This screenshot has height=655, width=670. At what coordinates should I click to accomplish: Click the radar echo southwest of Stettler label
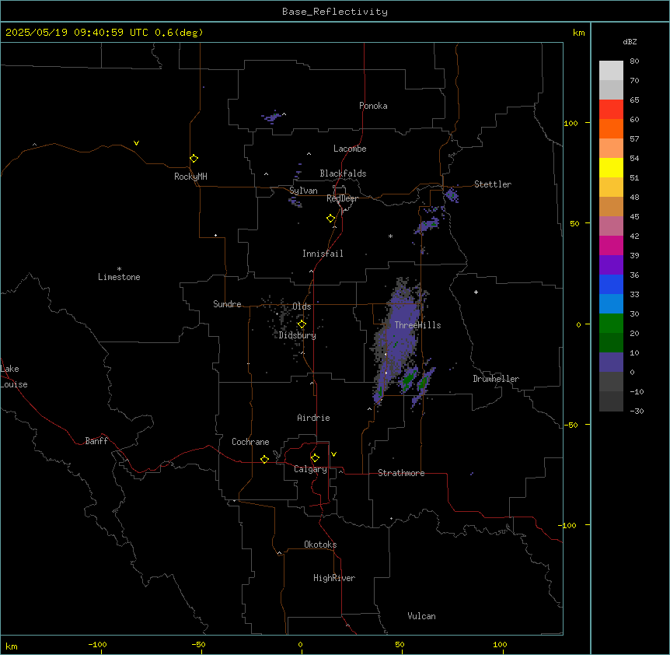point(452,196)
